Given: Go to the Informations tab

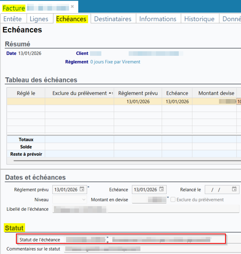Looking at the screenshot, I should [x=158, y=19].
